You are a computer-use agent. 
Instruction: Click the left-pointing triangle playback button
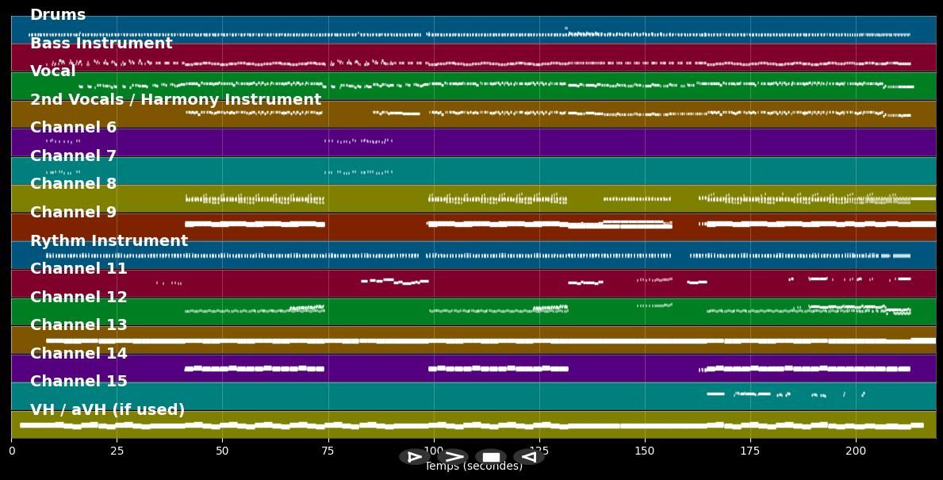(528, 457)
